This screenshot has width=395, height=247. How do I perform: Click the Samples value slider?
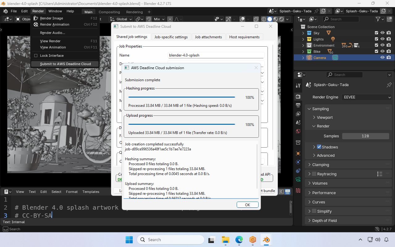(366, 136)
